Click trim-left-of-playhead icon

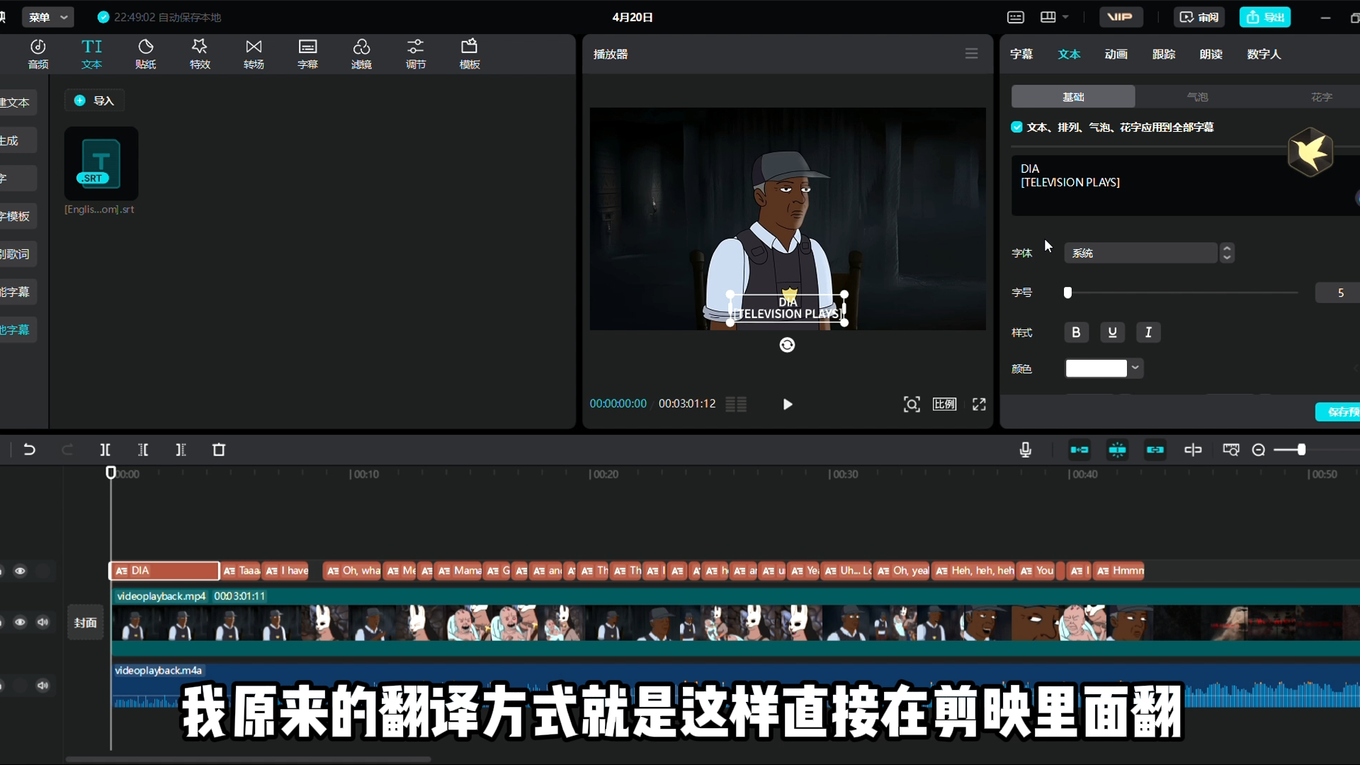(143, 450)
